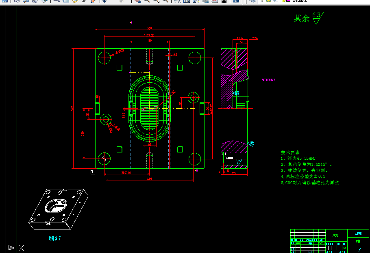
Task: Select the isometric mold plate view
Action: coord(59,209)
